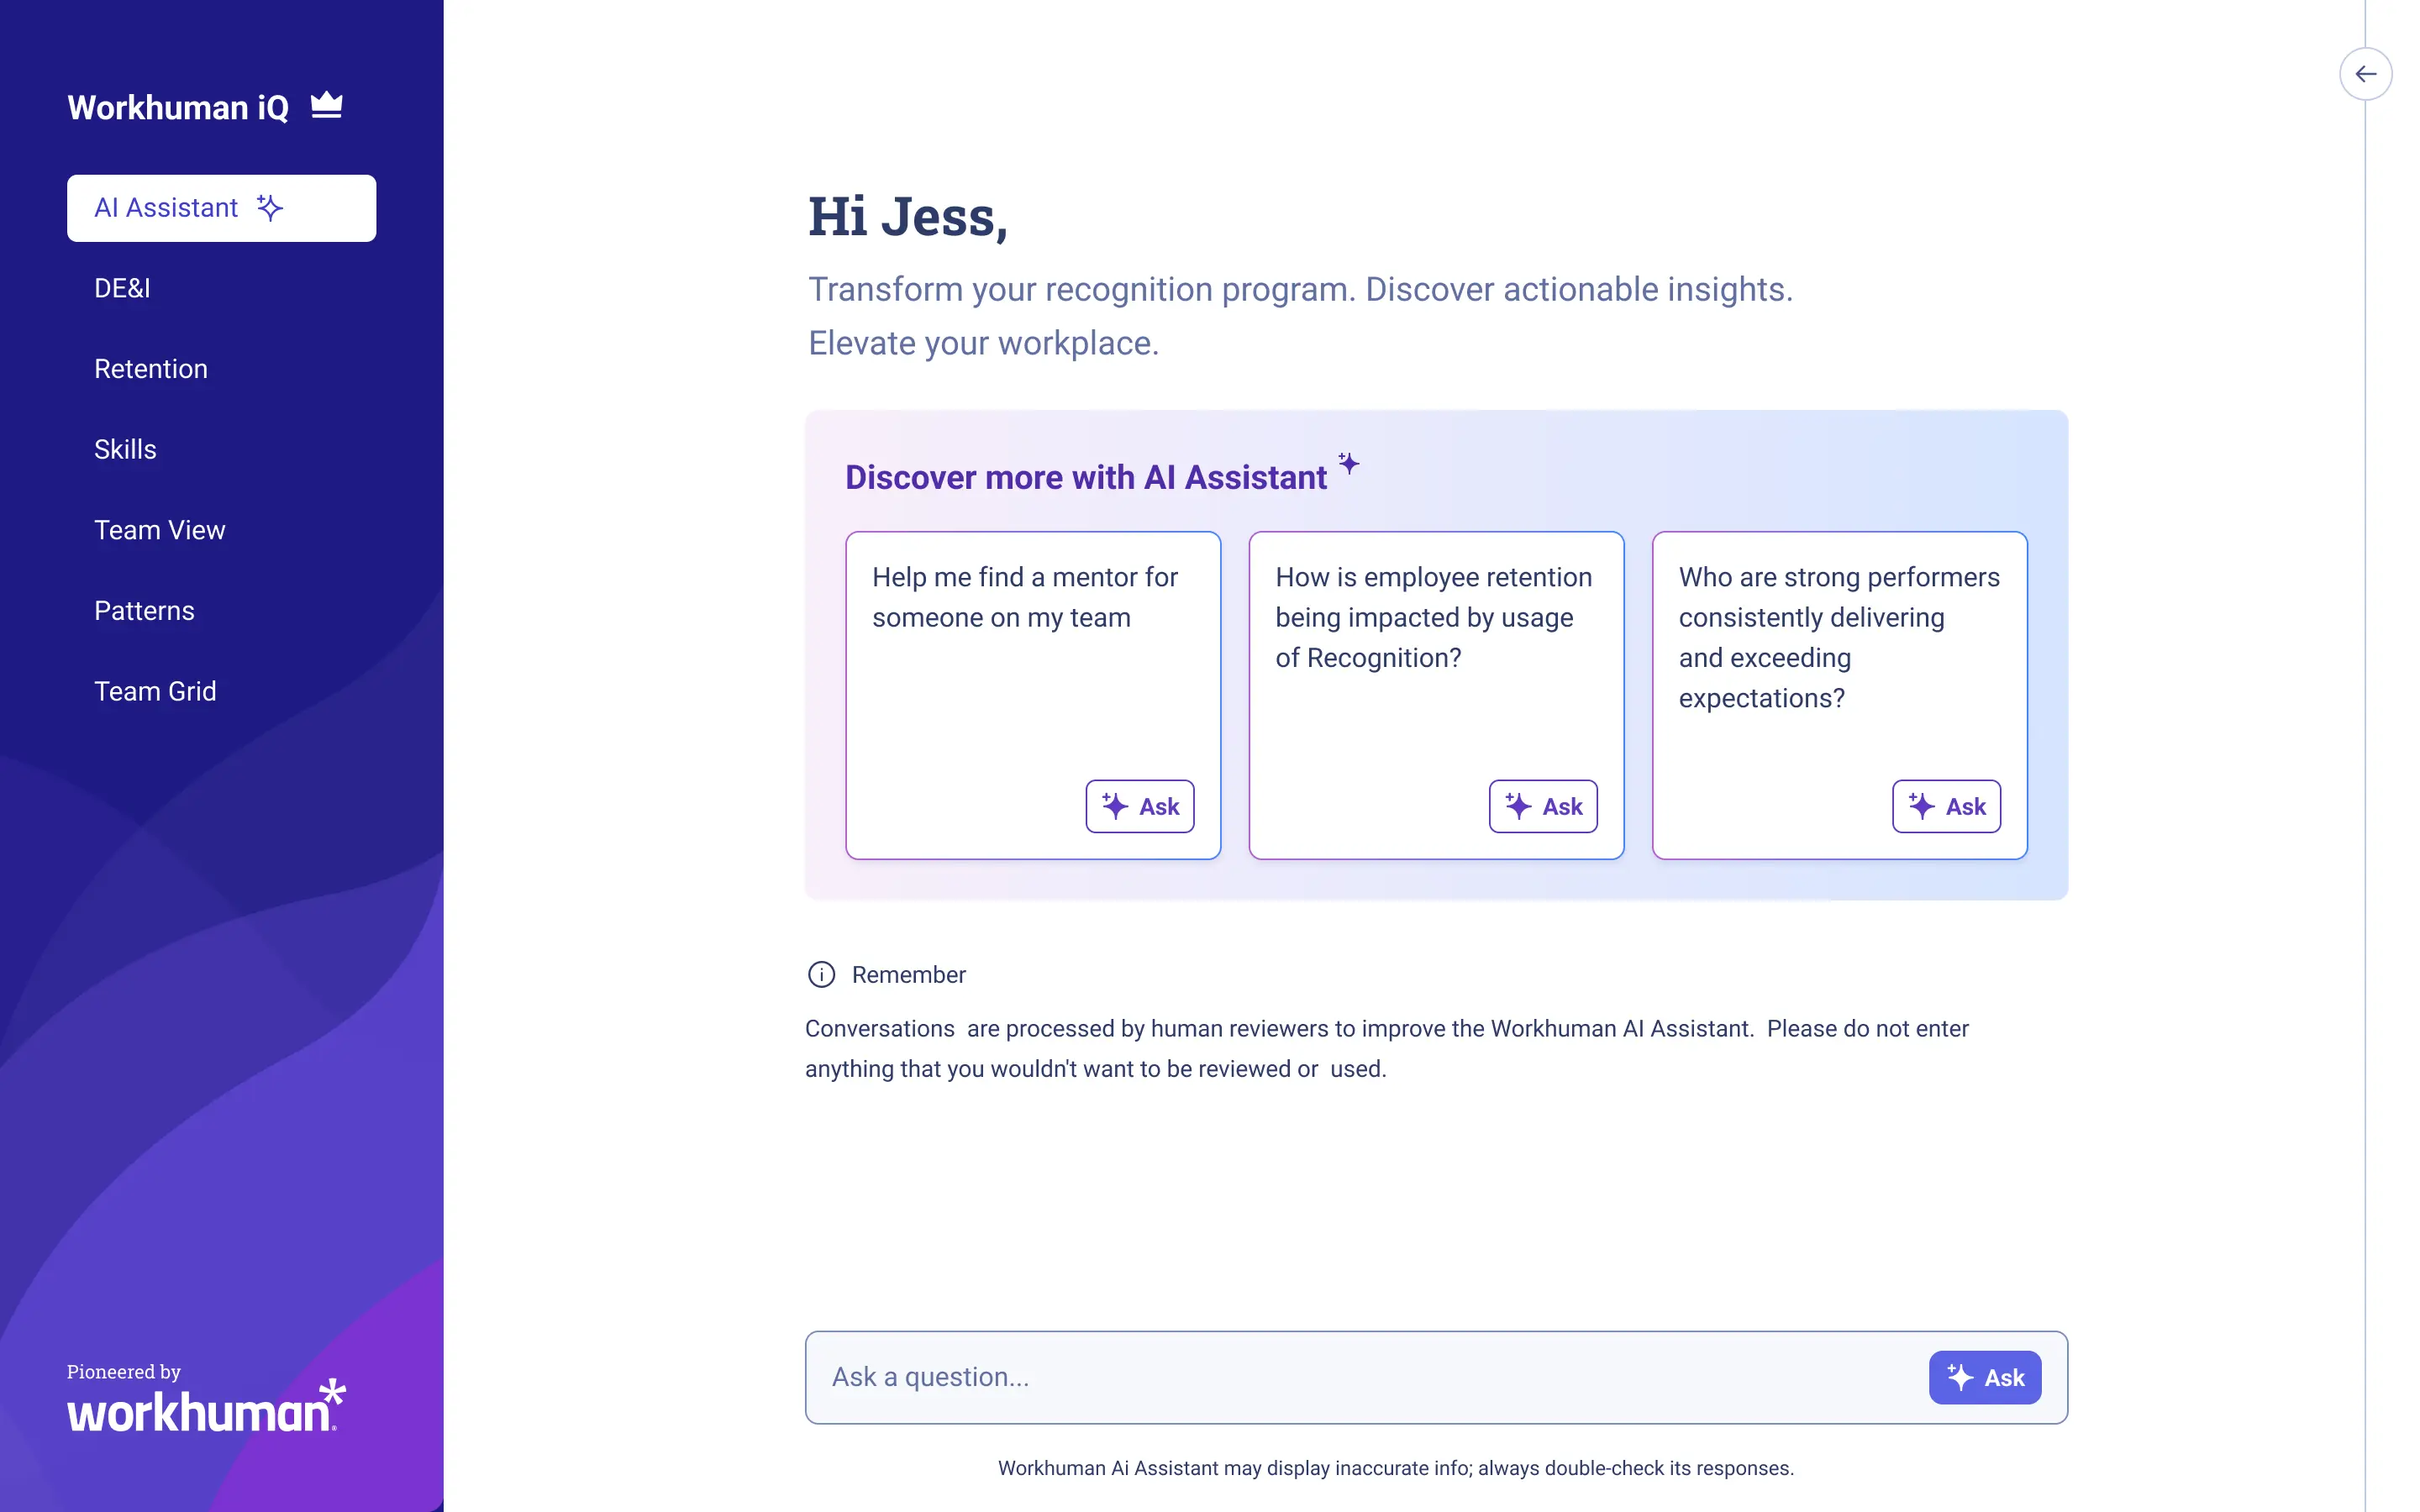
Task: Navigate to the Retention section
Action: [x=150, y=368]
